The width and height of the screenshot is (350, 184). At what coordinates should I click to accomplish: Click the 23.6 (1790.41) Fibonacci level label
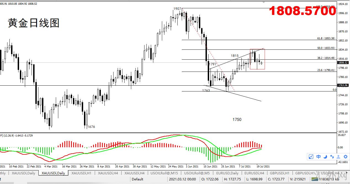tap(326, 70)
